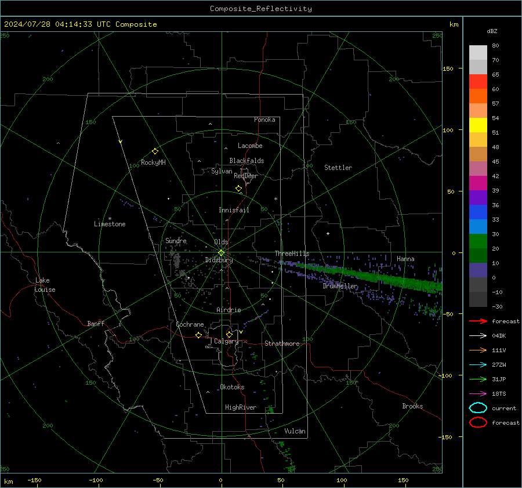Click the Calgary city label
522x488 pixels.
[x=226, y=341]
